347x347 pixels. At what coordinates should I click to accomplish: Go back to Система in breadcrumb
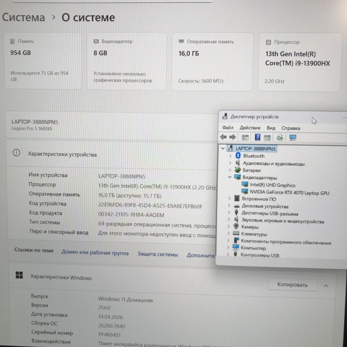click(x=23, y=17)
